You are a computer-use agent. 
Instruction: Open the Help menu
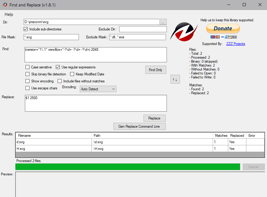coord(9,14)
